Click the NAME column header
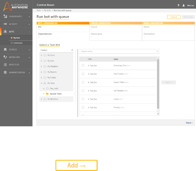The image size is (196, 171). 116,59
